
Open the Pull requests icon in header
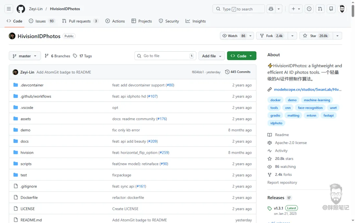(320, 9)
